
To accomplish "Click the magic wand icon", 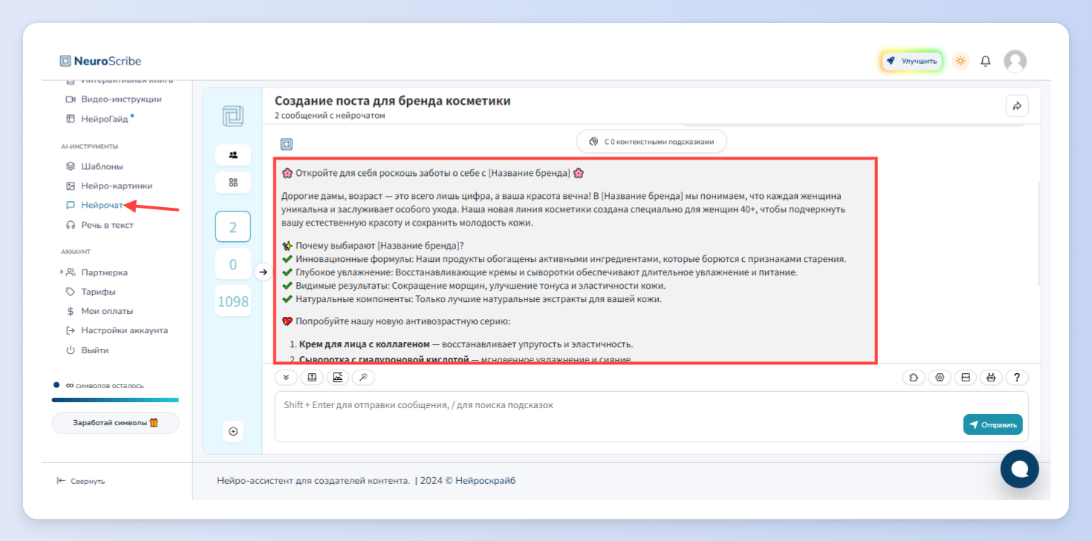I will click(363, 377).
